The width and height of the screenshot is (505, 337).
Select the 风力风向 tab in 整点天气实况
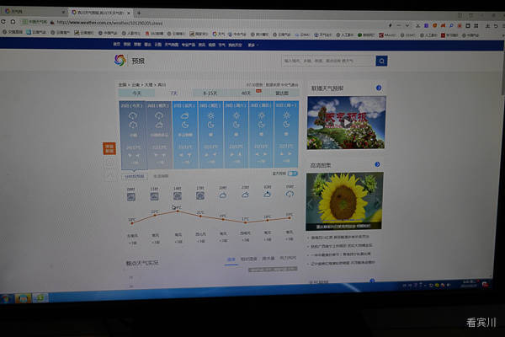point(288,258)
